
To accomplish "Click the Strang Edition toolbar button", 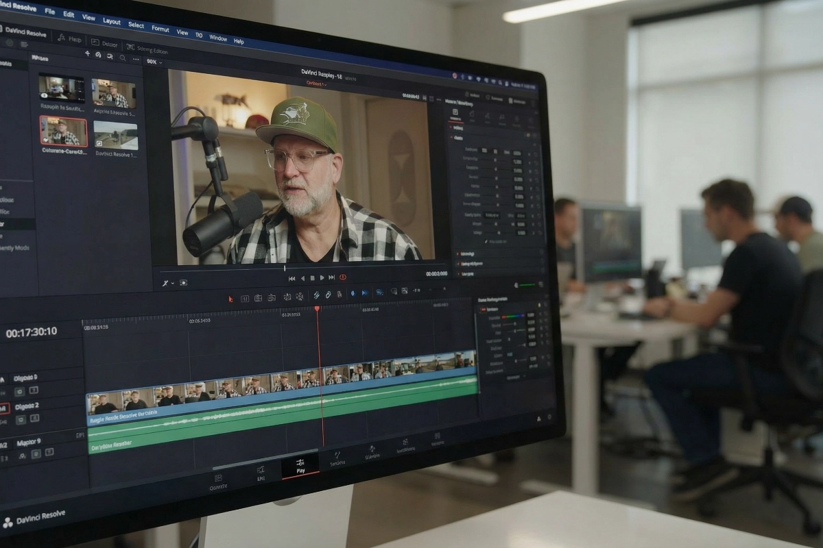I will tap(146, 49).
